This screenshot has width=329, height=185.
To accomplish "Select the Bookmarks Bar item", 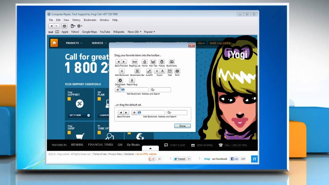I will pos(137,71).
